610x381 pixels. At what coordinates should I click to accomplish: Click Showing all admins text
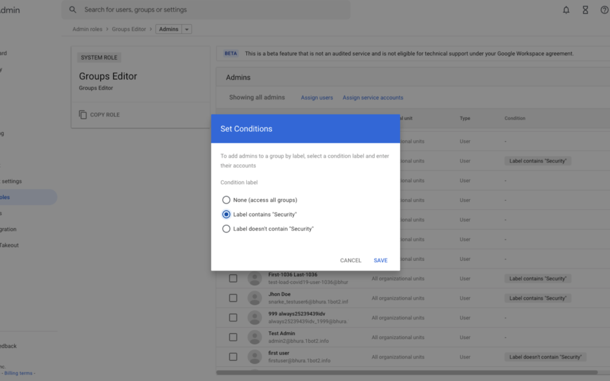pos(257,97)
